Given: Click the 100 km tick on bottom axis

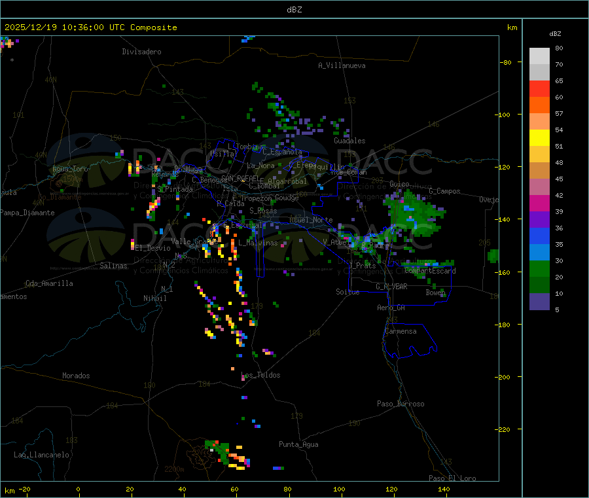Looking at the screenshot, I should click(339, 489).
